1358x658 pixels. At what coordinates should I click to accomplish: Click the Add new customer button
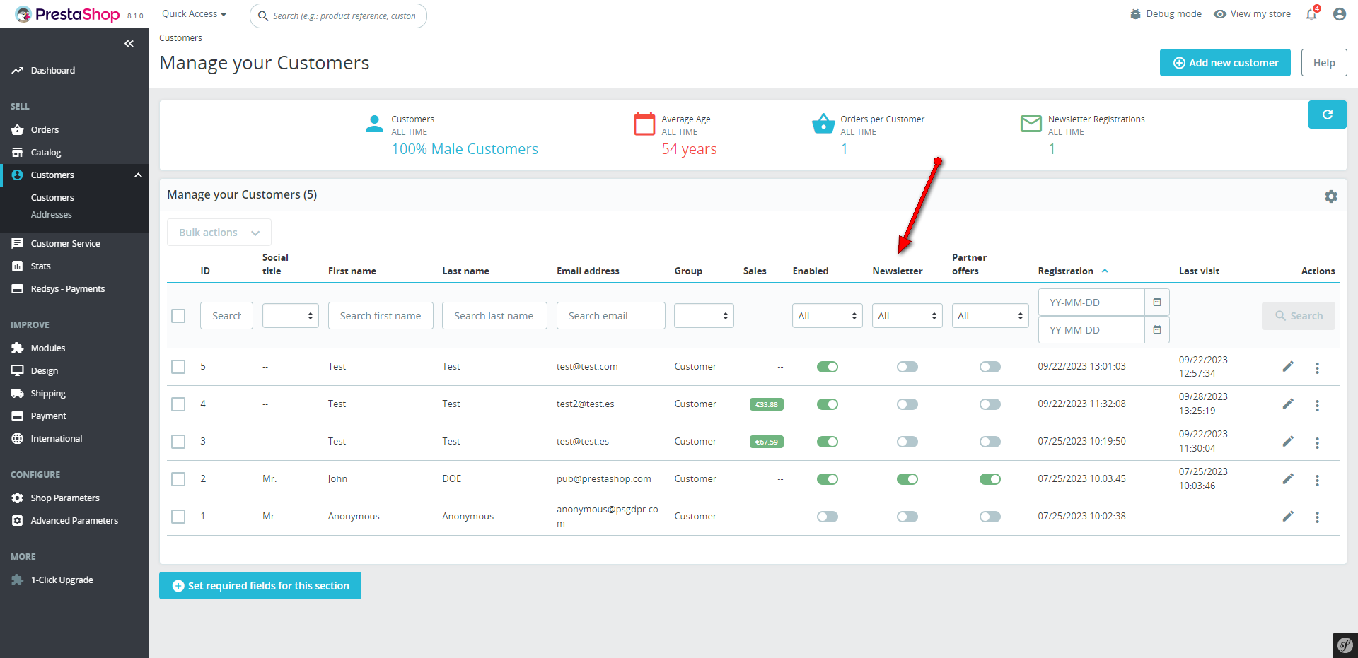coord(1225,63)
